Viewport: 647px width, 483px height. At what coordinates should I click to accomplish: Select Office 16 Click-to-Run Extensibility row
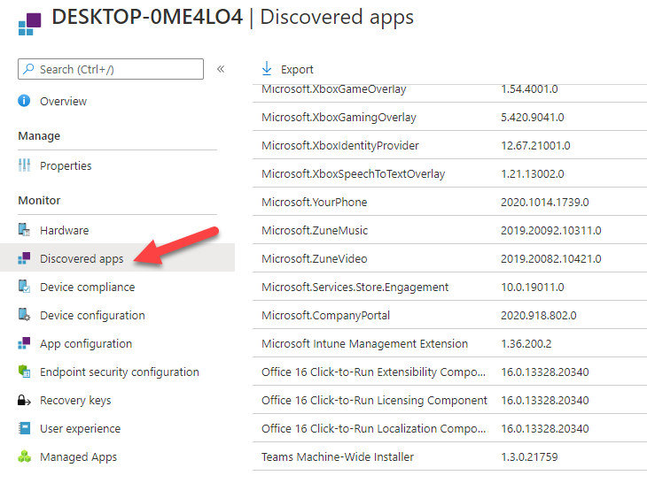click(x=449, y=372)
